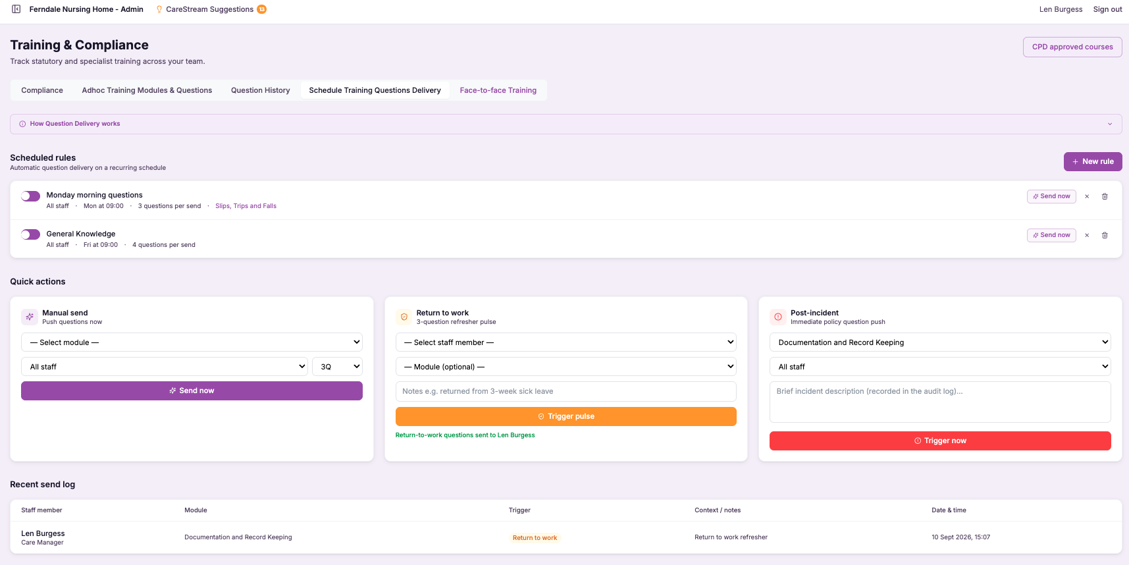Click the X icon for General Knowledge rule
1129x565 pixels.
point(1087,235)
